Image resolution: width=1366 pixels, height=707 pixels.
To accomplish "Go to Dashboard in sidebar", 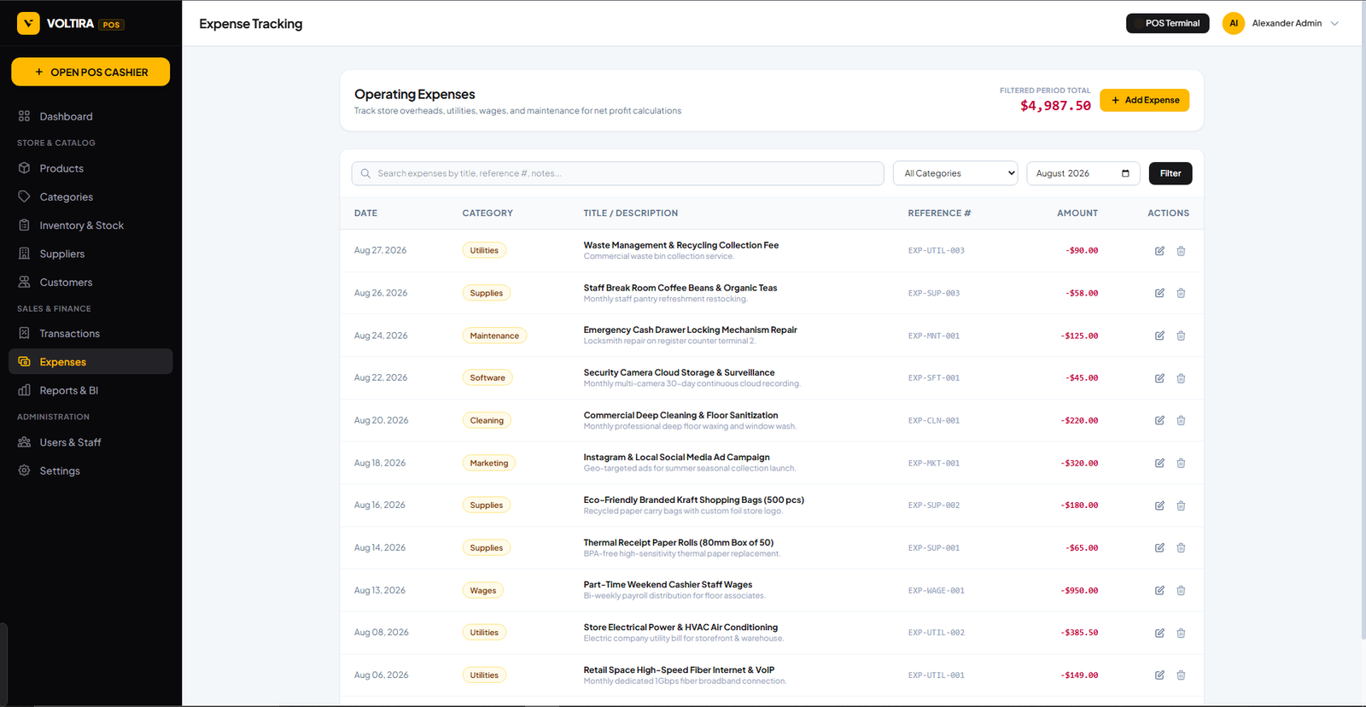I will click(90, 116).
